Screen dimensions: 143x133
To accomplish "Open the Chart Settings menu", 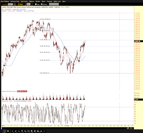I will (5, 1).
